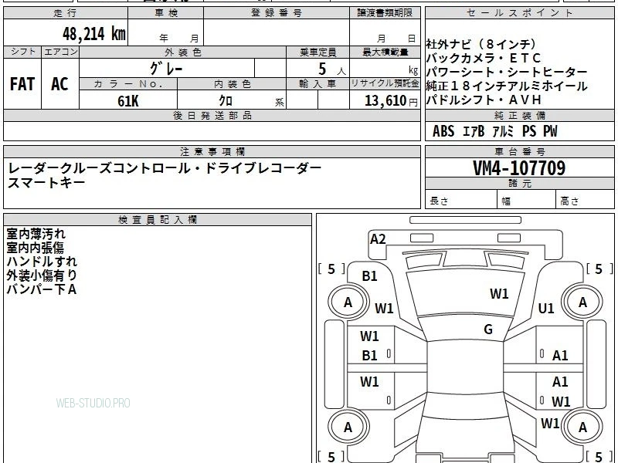This screenshot has height=463, width=618.
Task: Select the chassis number VM4-107709
Action: (x=519, y=168)
